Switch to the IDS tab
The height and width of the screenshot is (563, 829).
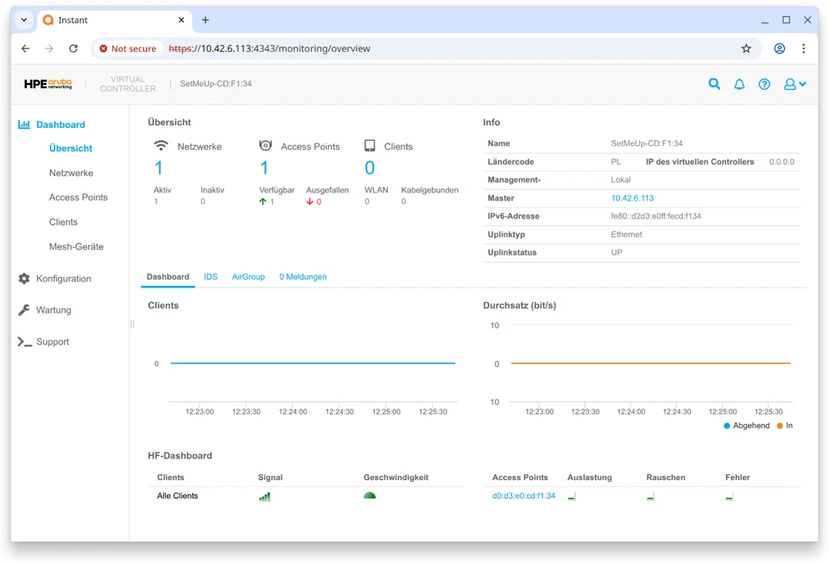211,277
